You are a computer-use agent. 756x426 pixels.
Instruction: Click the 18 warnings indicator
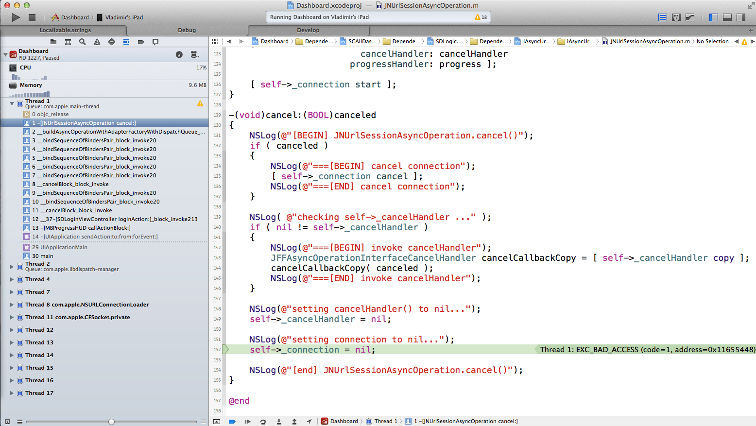481,17
